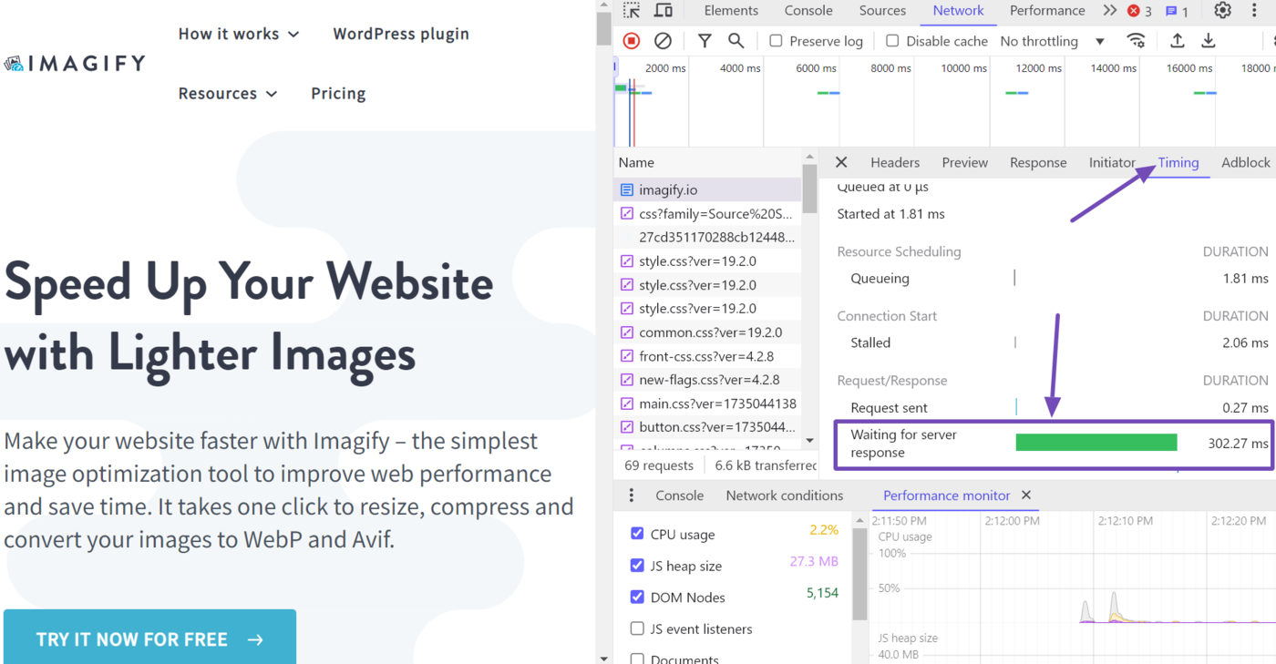The width and height of the screenshot is (1276, 664).
Task: Click the 302.27 ms duration value
Action: pos(1238,444)
